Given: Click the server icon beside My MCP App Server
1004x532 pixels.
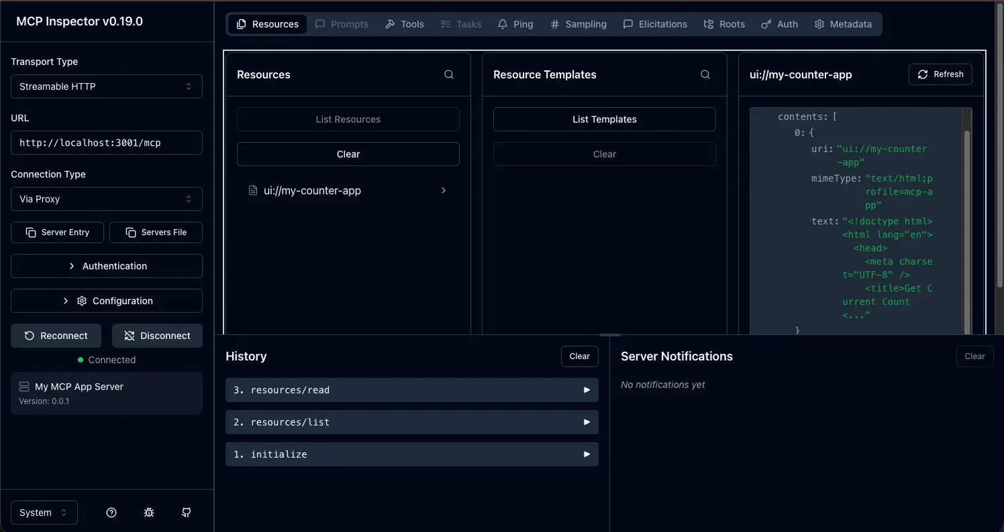Looking at the screenshot, I should coord(24,387).
